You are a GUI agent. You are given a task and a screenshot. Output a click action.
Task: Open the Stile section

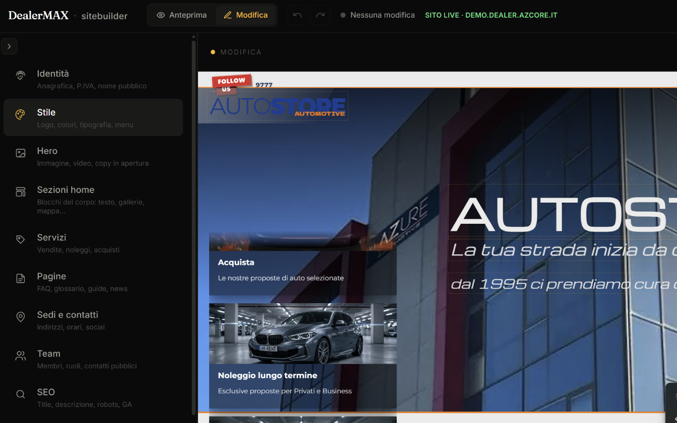(x=93, y=118)
